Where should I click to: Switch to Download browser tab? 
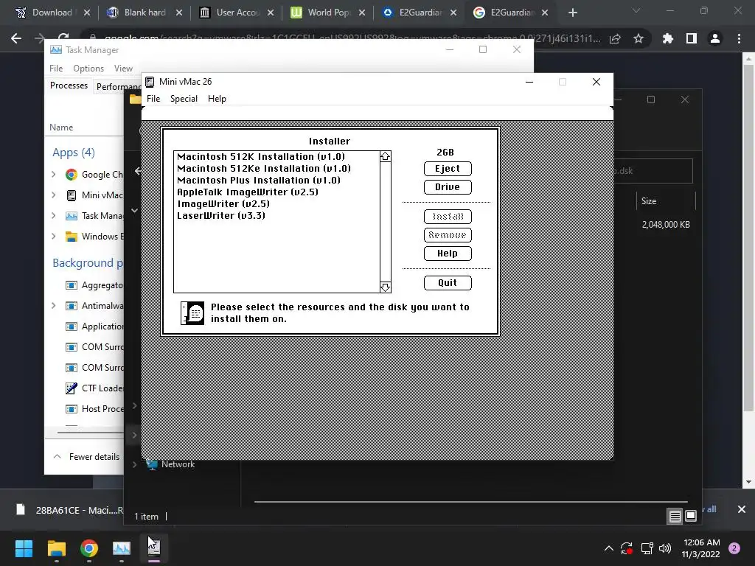click(x=52, y=13)
